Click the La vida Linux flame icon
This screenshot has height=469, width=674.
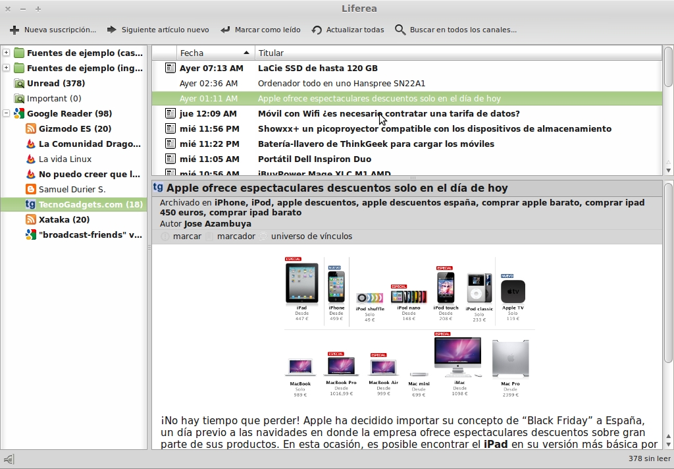coord(30,159)
